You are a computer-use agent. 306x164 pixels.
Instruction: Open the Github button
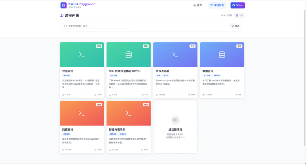coord(238,5)
